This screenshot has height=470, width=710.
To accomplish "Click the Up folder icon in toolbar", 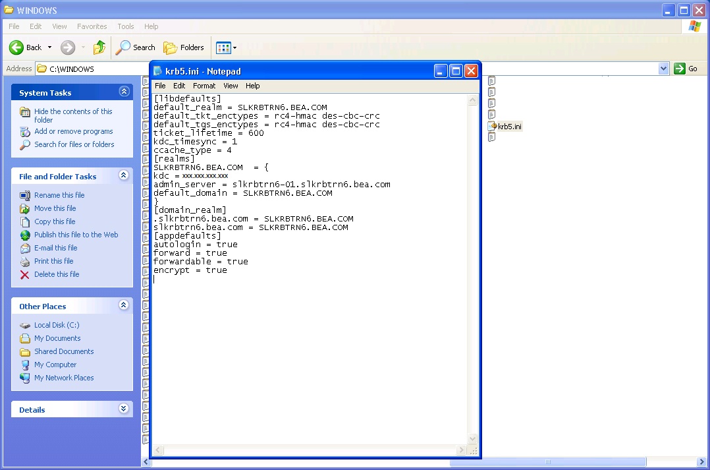I will (99, 47).
